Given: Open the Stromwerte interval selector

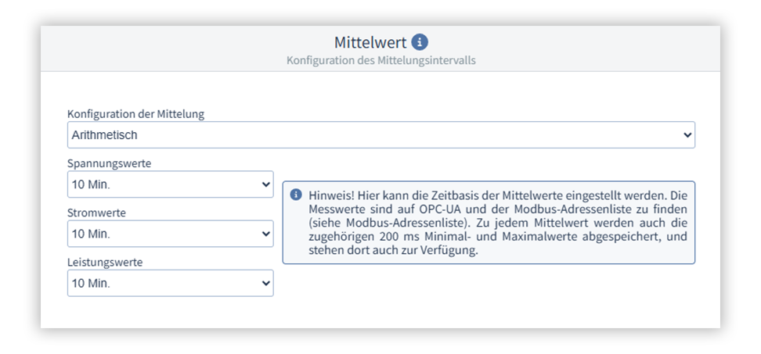Looking at the screenshot, I should 170,234.
